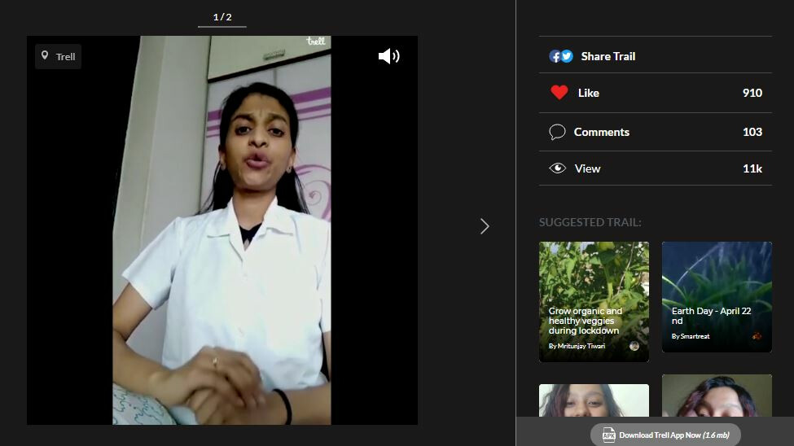Mute the video with the speaker icon
Screen dimensions: 794x446
[388, 56]
